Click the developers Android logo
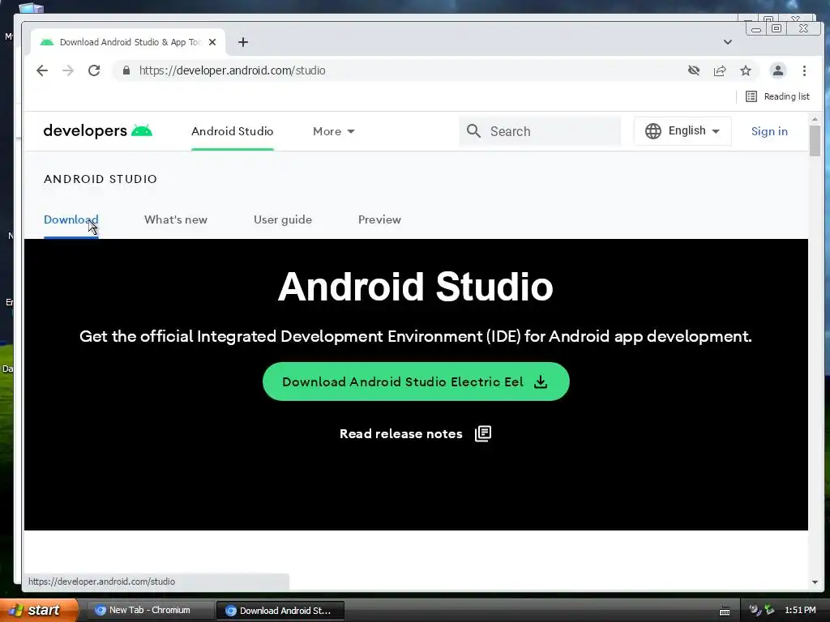Screen dimensions: 830x622 pos(98,130)
